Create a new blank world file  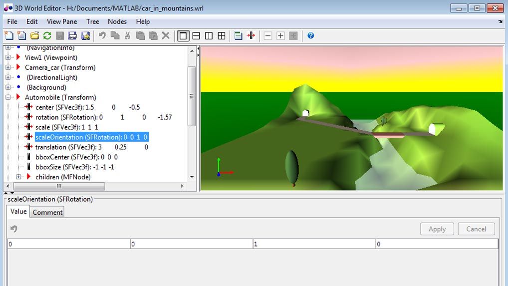[9, 35]
